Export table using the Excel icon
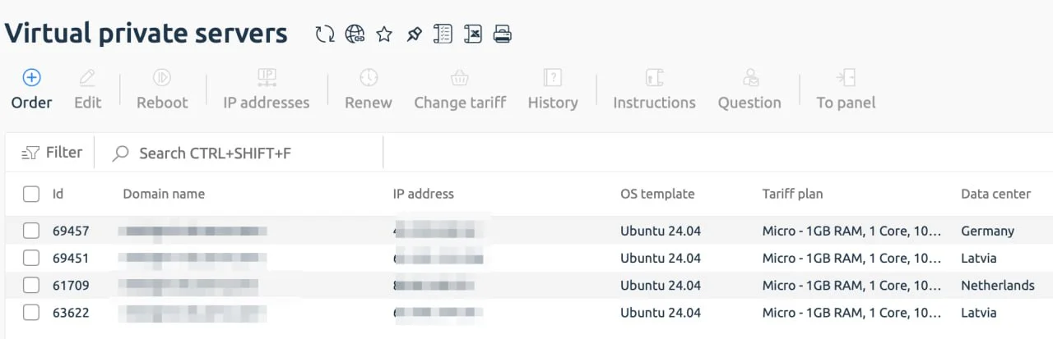 (x=472, y=34)
